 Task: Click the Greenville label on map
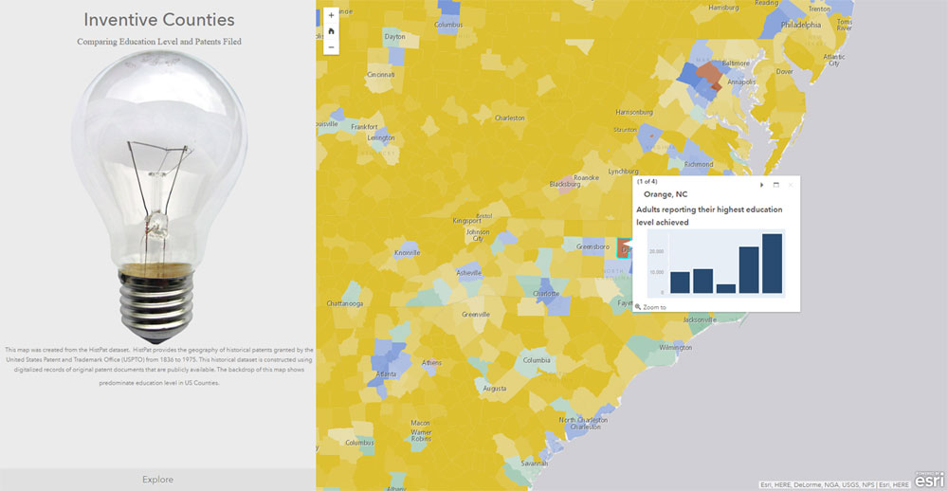click(475, 315)
